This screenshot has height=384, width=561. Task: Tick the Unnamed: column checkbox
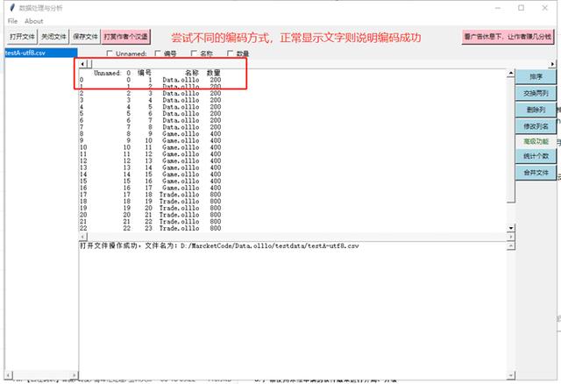[x=110, y=53]
